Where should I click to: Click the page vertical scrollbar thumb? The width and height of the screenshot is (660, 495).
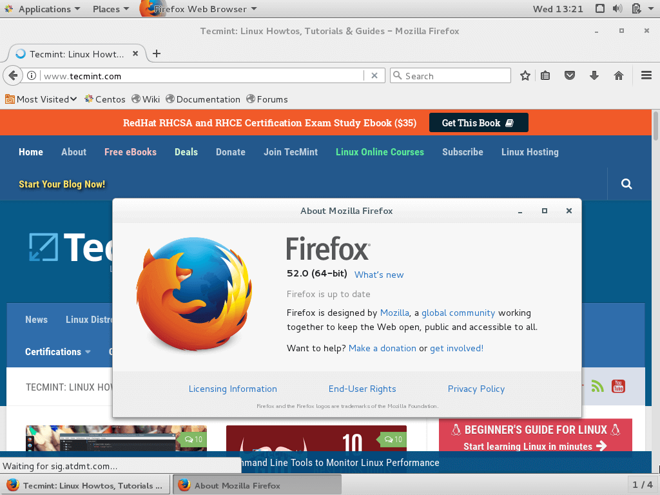655,126
